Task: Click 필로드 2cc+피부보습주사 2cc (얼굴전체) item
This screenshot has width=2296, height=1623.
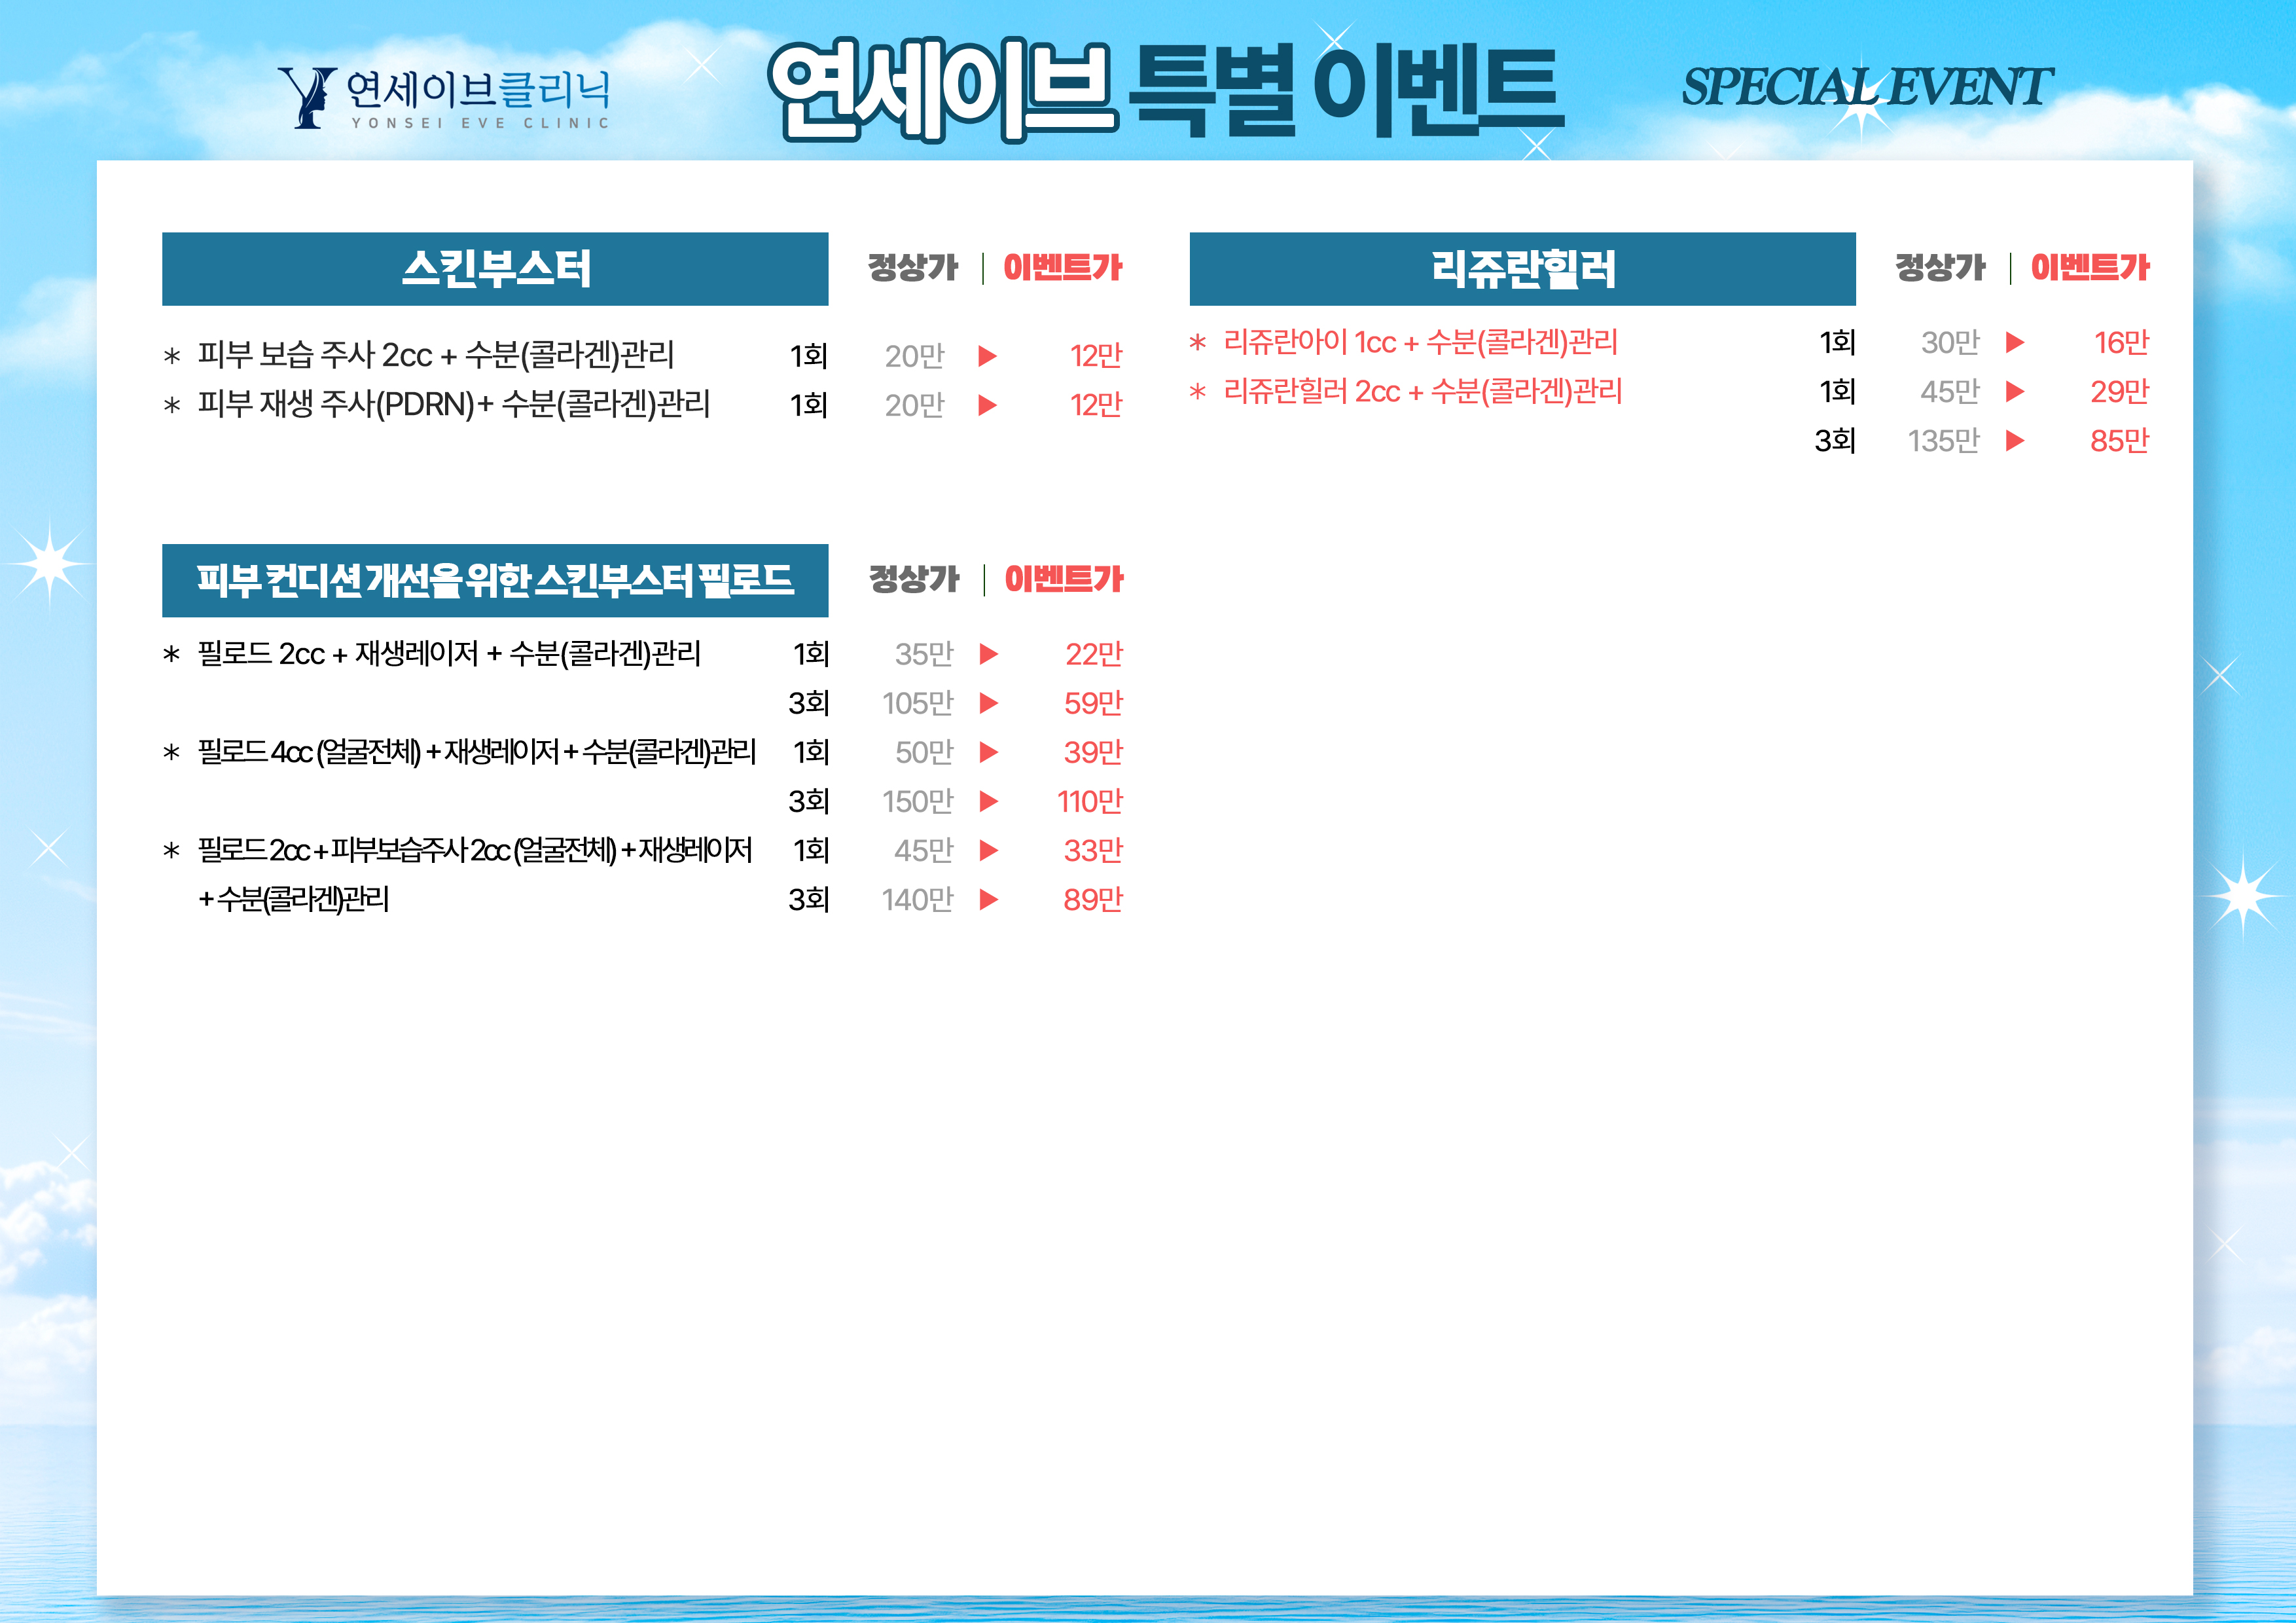Action: click(474, 850)
